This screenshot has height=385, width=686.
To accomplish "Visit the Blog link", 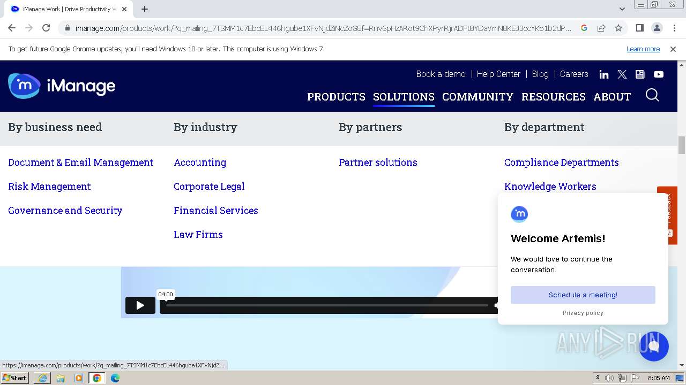I will (540, 74).
